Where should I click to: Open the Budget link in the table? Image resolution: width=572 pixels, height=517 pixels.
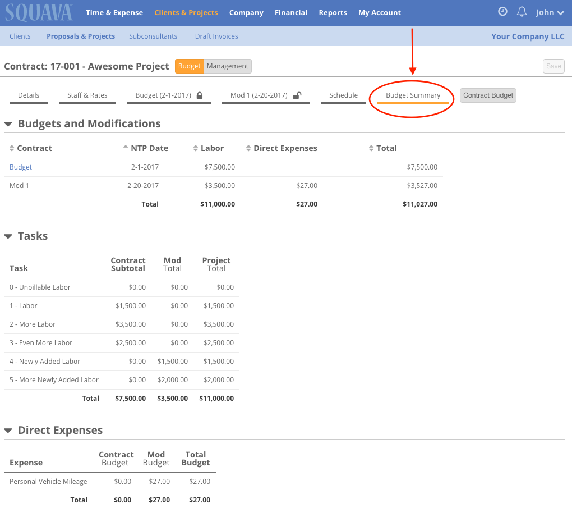(x=20, y=167)
